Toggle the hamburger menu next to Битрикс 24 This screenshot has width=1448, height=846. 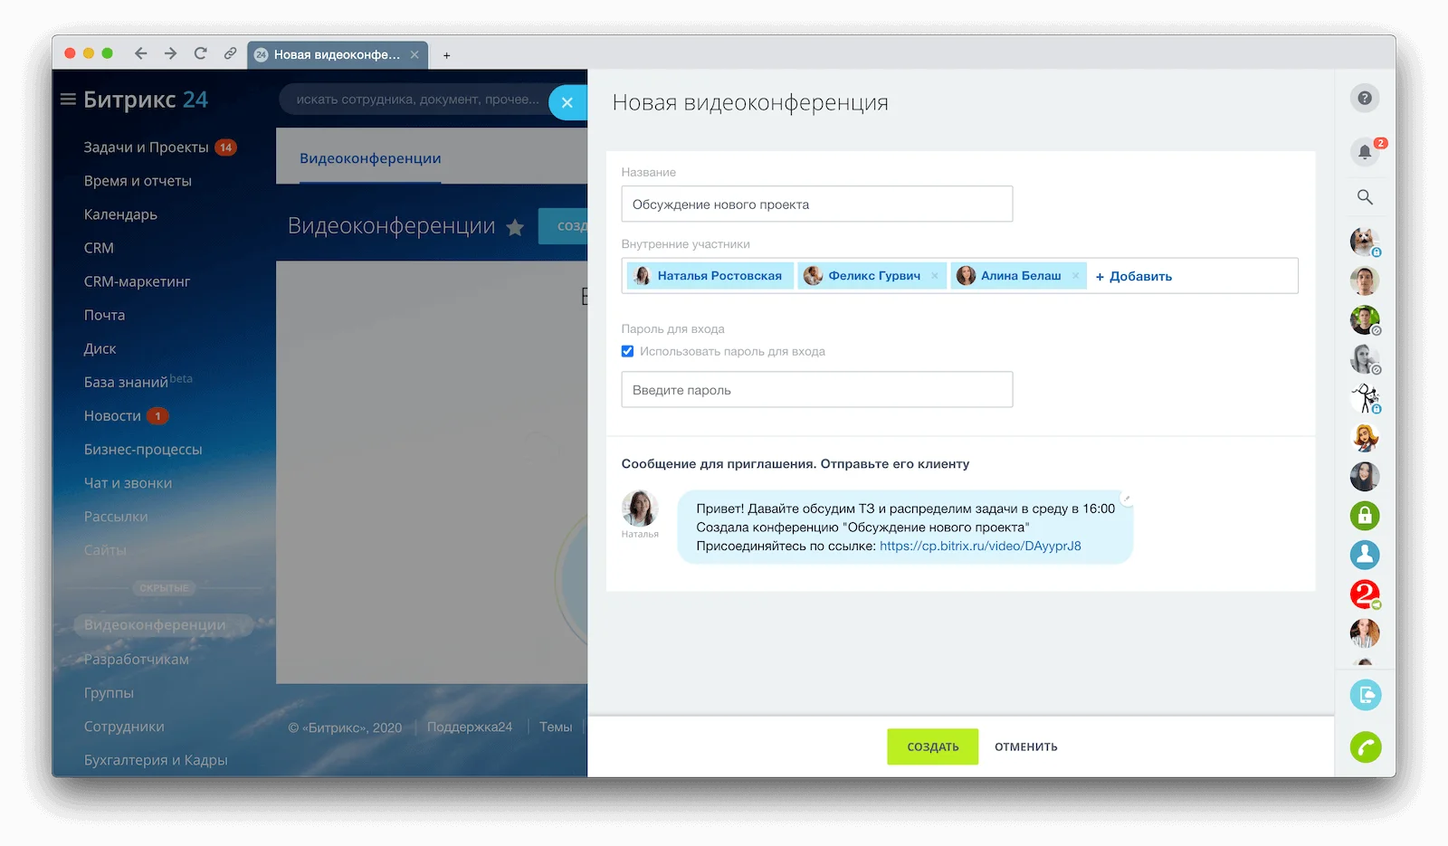click(x=68, y=100)
